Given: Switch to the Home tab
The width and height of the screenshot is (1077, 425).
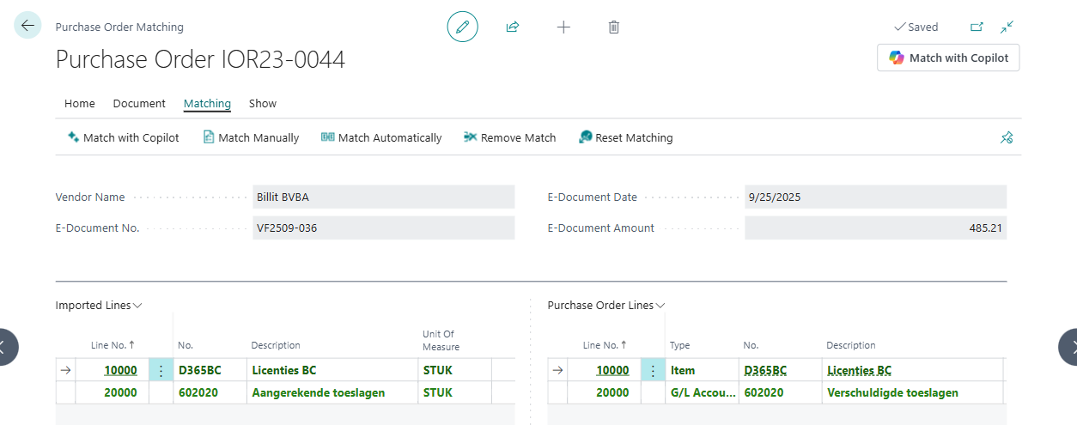Looking at the screenshot, I should coord(80,103).
